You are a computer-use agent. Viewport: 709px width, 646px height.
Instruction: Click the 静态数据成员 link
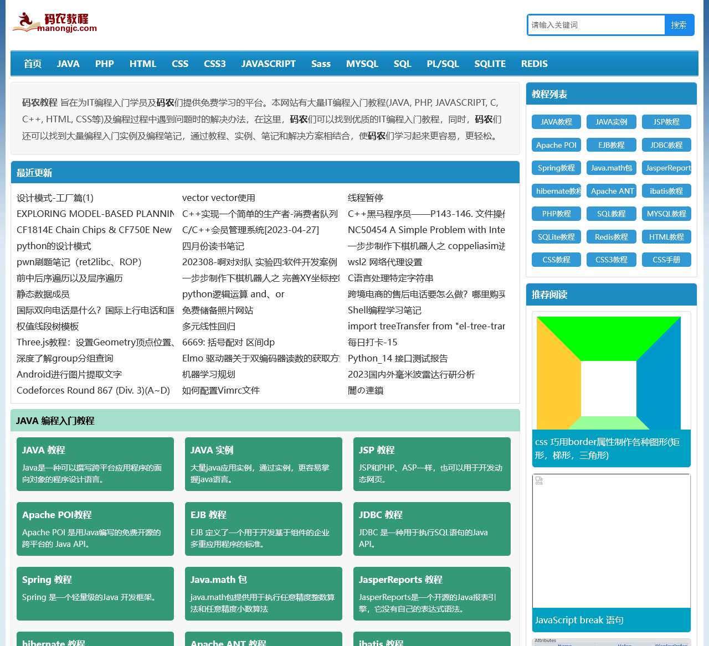coord(43,294)
